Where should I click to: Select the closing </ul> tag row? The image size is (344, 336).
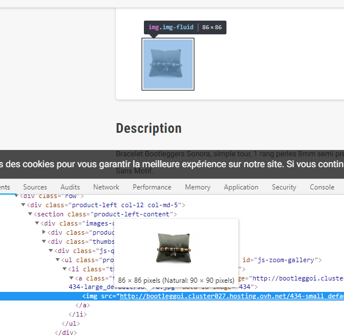click(71, 324)
